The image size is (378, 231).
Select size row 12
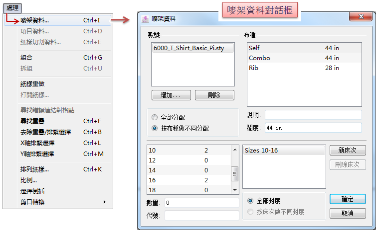[x=189, y=160]
